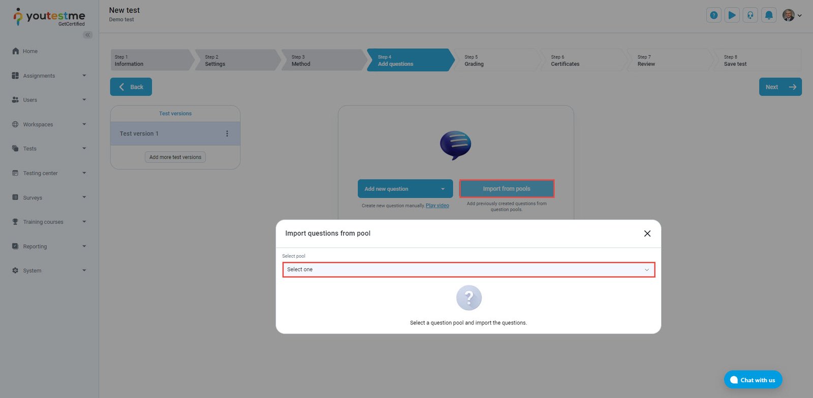Click the Workspaces globe icon

pos(15,125)
